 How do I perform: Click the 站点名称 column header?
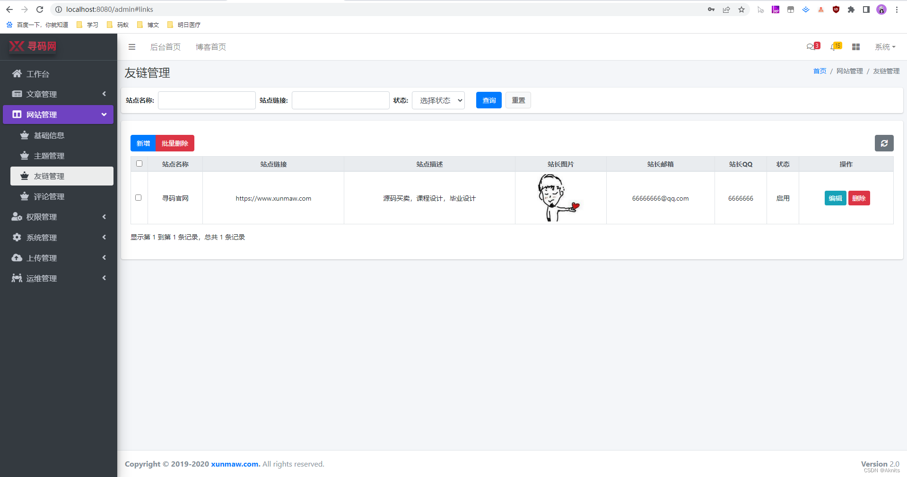click(x=175, y=164)
